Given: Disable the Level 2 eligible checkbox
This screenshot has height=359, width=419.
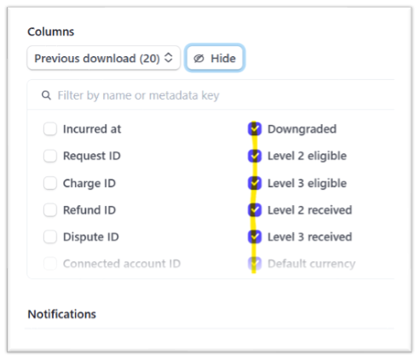Looking at the screenshot, I should pos(255,156).
